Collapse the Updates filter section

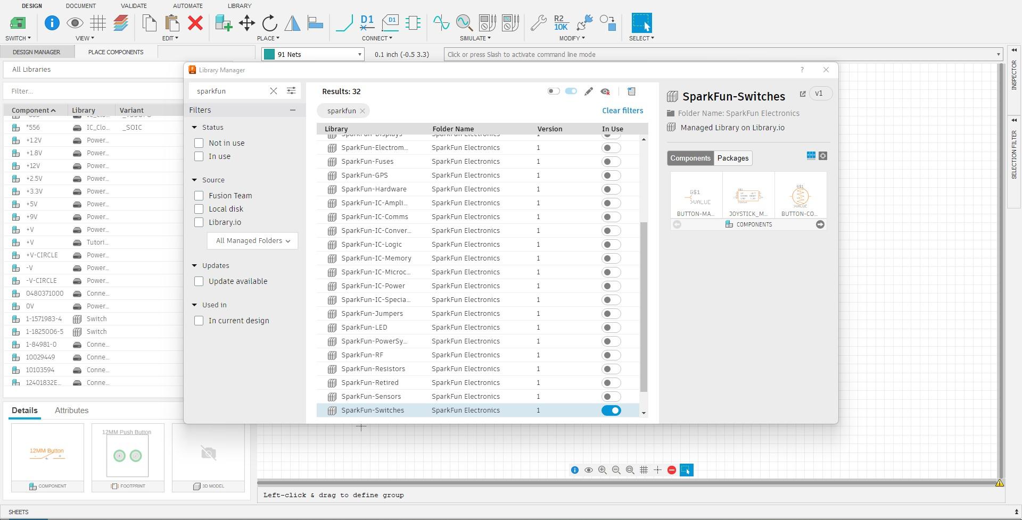[194, 266]
